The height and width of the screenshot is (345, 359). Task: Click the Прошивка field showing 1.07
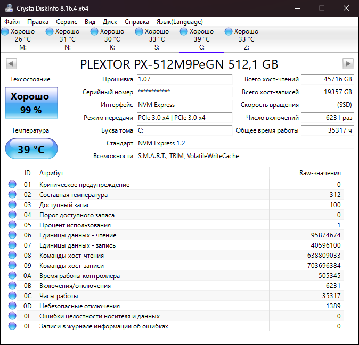tap(184, 79)
